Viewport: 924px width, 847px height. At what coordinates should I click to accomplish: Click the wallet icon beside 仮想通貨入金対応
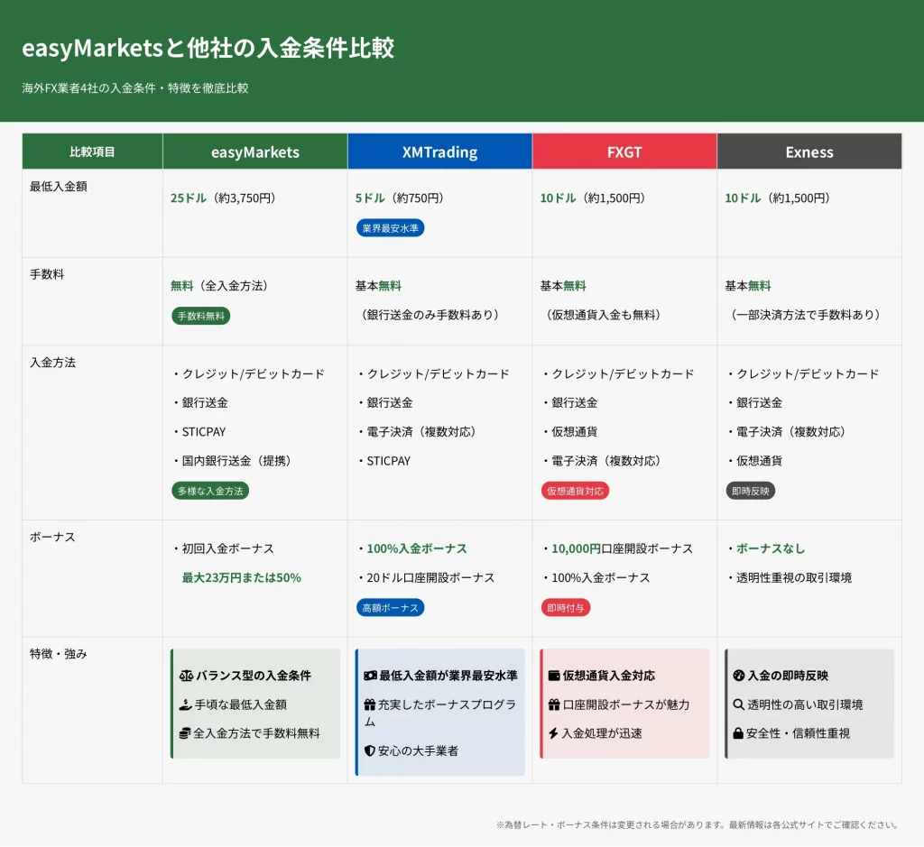click(554, 676)
